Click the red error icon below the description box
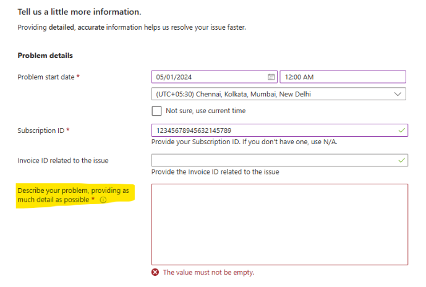 pyautogui.click(x=155, y=272)
